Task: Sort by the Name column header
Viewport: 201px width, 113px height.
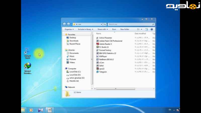Action: [98, 34]
